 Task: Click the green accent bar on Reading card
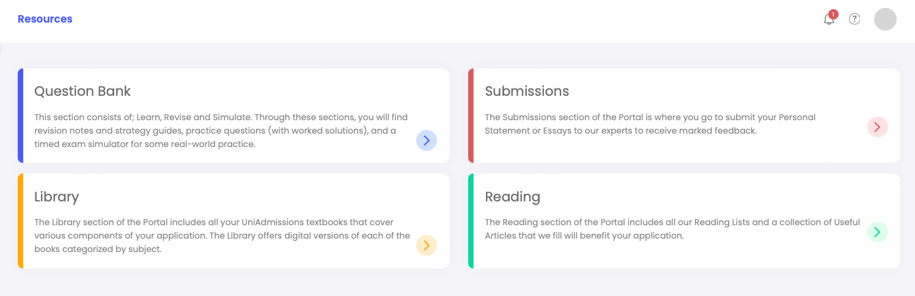pyautogui.click(x=471, y=221)
